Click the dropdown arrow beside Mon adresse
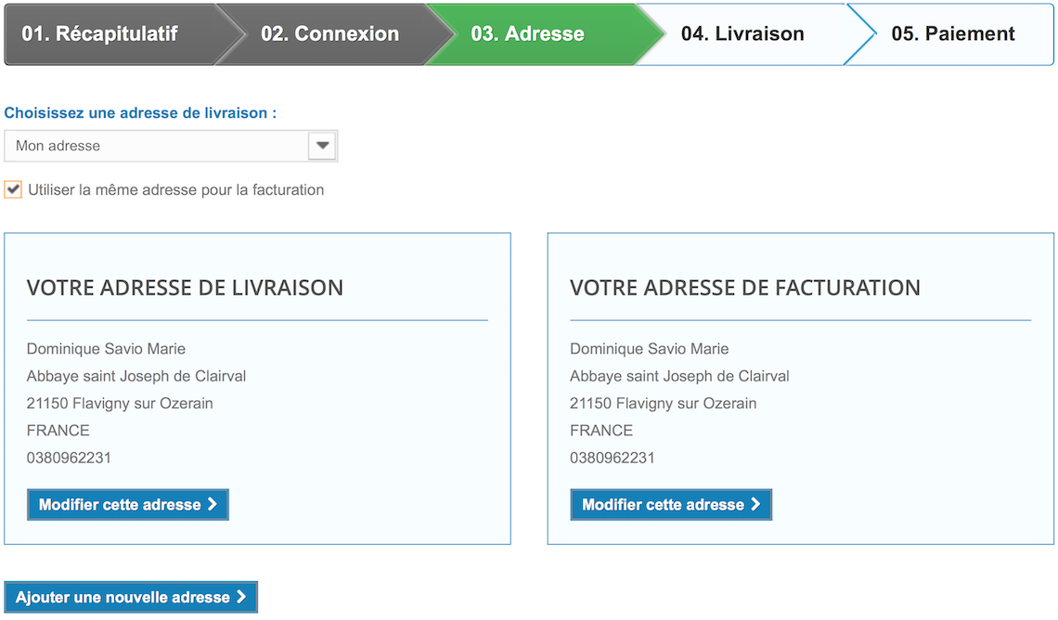1058x620 pixels. [322, 146]
